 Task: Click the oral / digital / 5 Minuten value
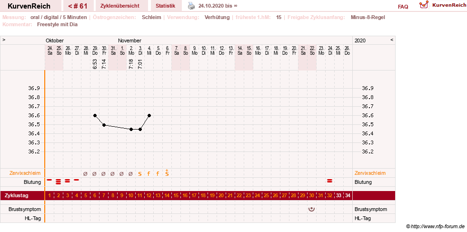tap(59, 17)
